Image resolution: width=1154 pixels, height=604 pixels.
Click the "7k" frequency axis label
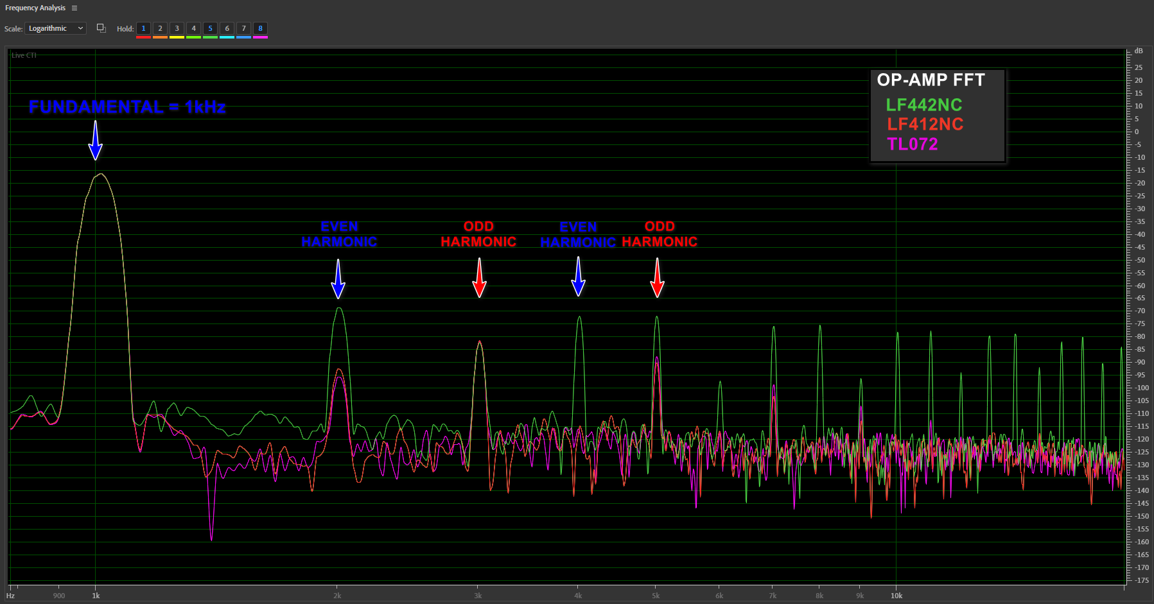click(773, 596)
